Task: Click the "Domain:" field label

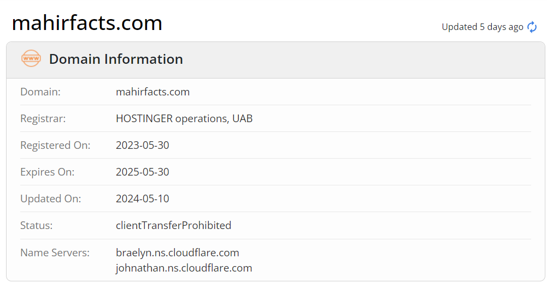Action: (40, 92)
